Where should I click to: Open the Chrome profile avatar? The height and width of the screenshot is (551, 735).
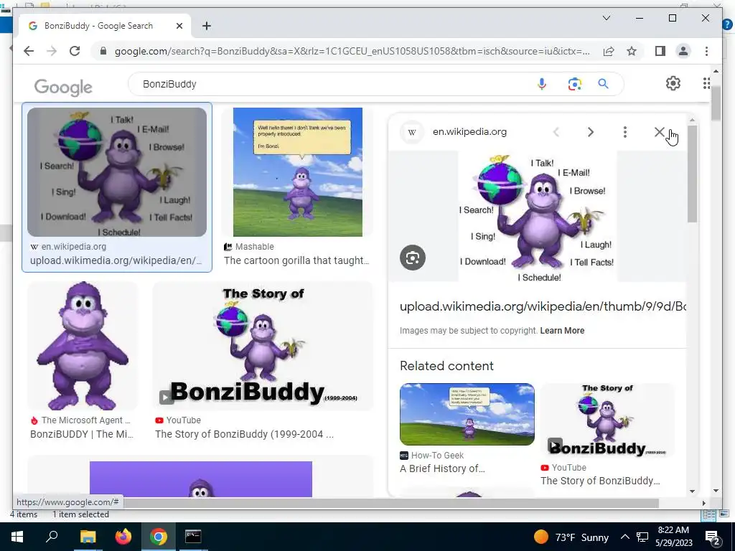(x=683, y=51)
